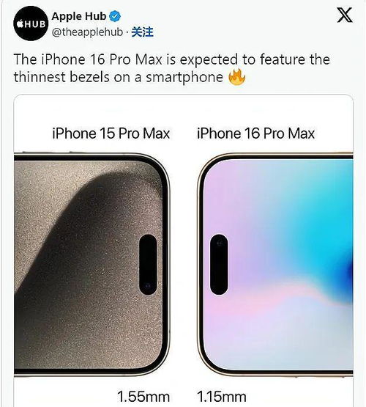The image size is (366, 407).
Task: Follow the account via 关注 link
Action: (x=143, y=32)
